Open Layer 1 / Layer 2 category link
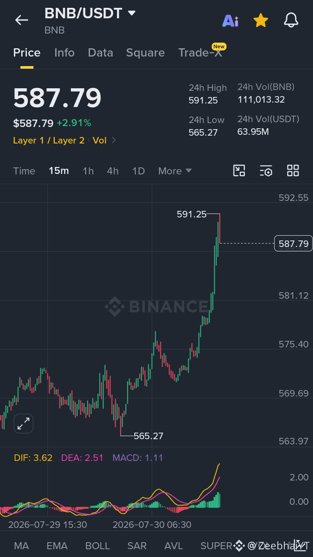The image size is (313, 557). coord(49,140)
